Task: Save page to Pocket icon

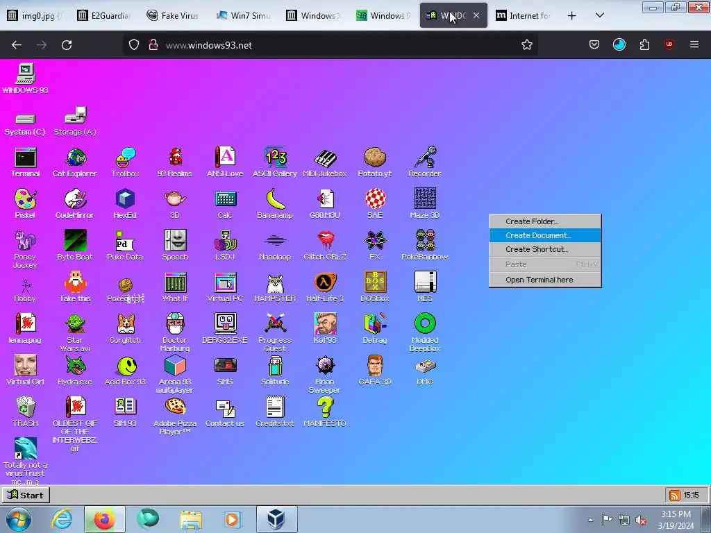Action: click(x=594, y=44)
